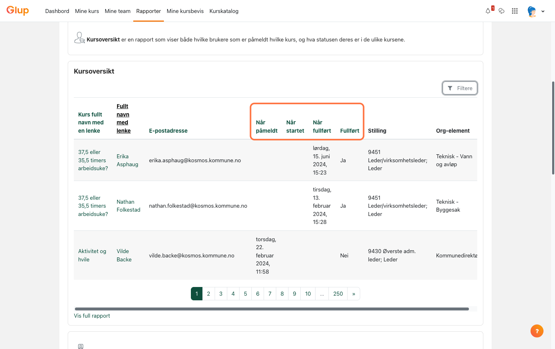Open the notifications bell

(x=488, y=11)
